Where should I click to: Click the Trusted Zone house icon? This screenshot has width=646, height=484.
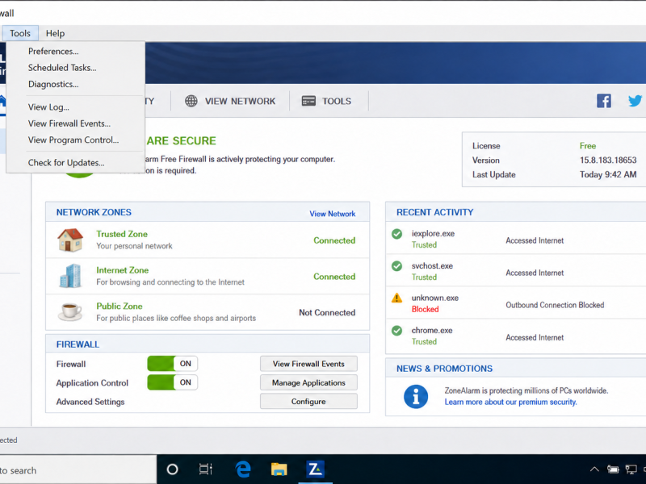point(70,240)
